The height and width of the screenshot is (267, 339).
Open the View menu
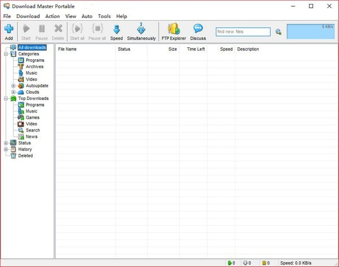[71, 16]
